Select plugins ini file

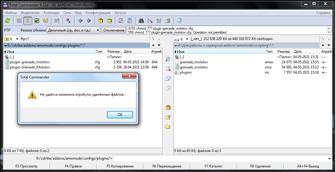click(252, 72)
